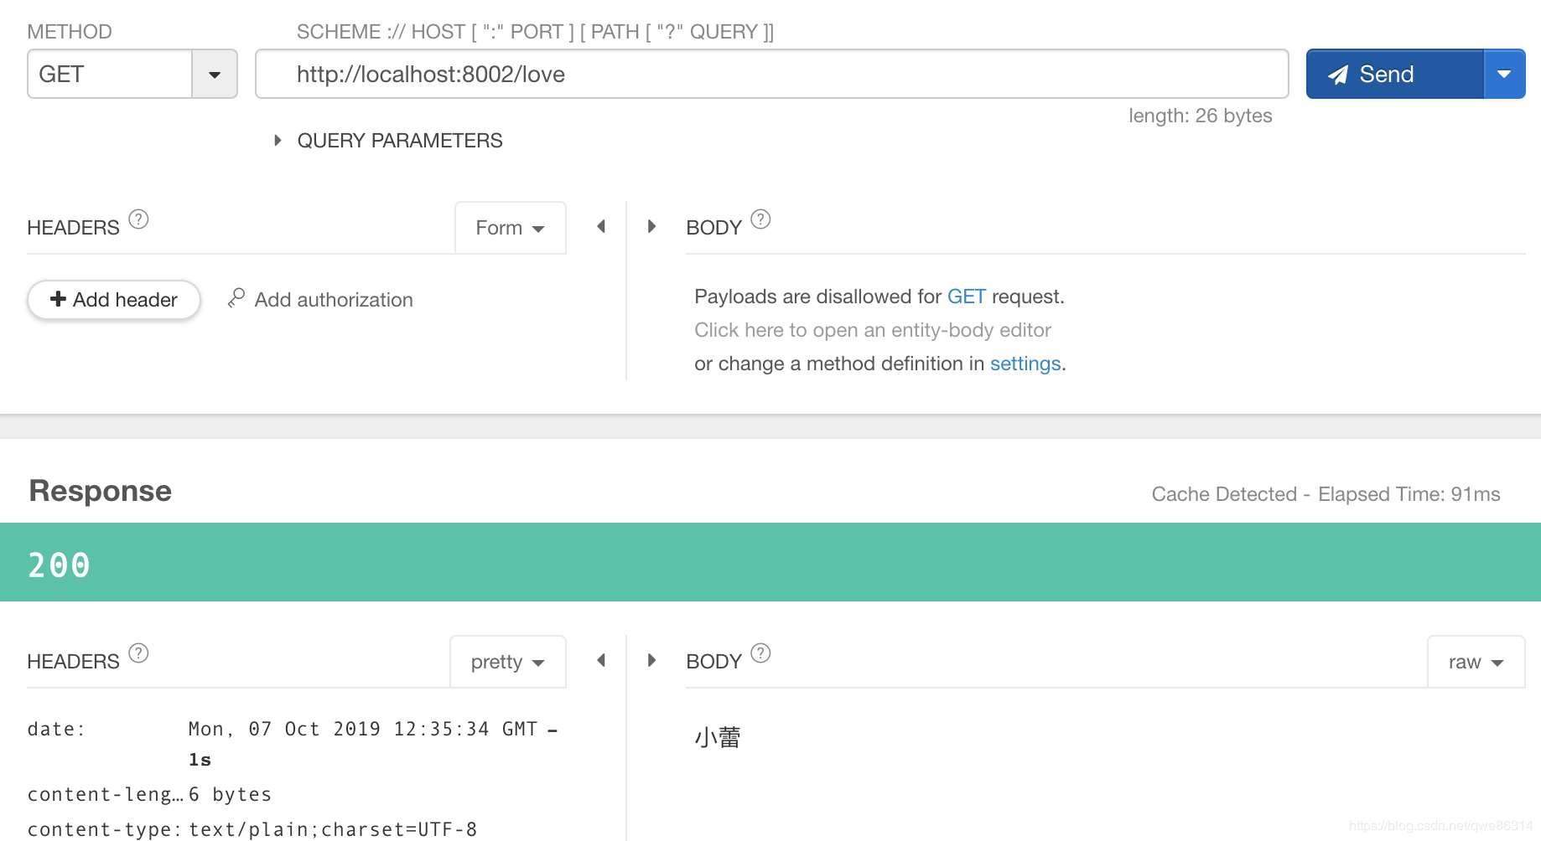This screenshot has width=1541, height=841.
Task: Click the help icon beside response HEADERS
Action: click(x=138, y=653)
